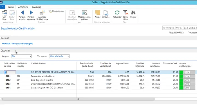Switch to the ACCIONES ribbon tab
The height and width of the screenshot is (111, 197).
[23, 7]
